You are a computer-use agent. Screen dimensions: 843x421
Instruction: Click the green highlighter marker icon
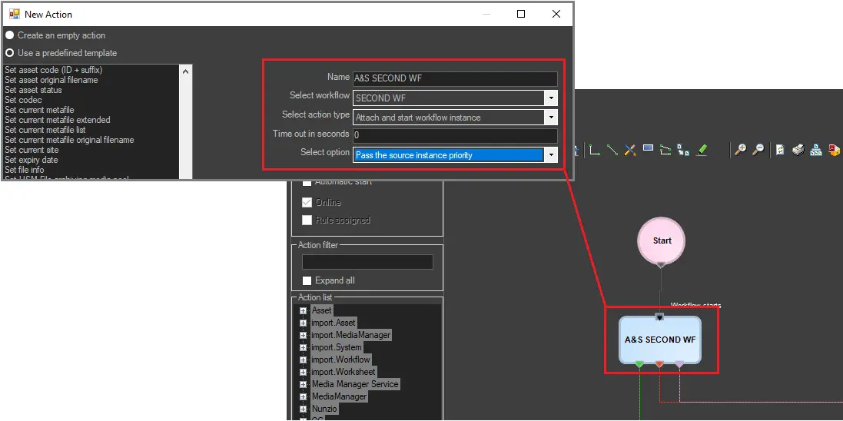click(702, 151)
